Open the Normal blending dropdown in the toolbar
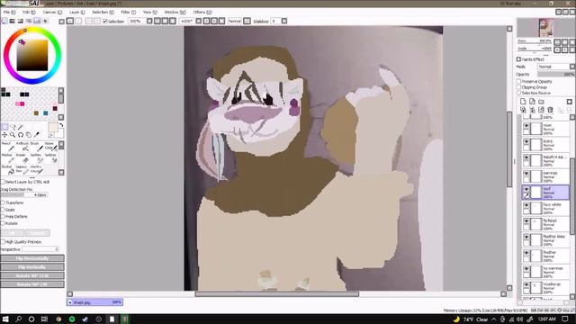 [235, 22]
